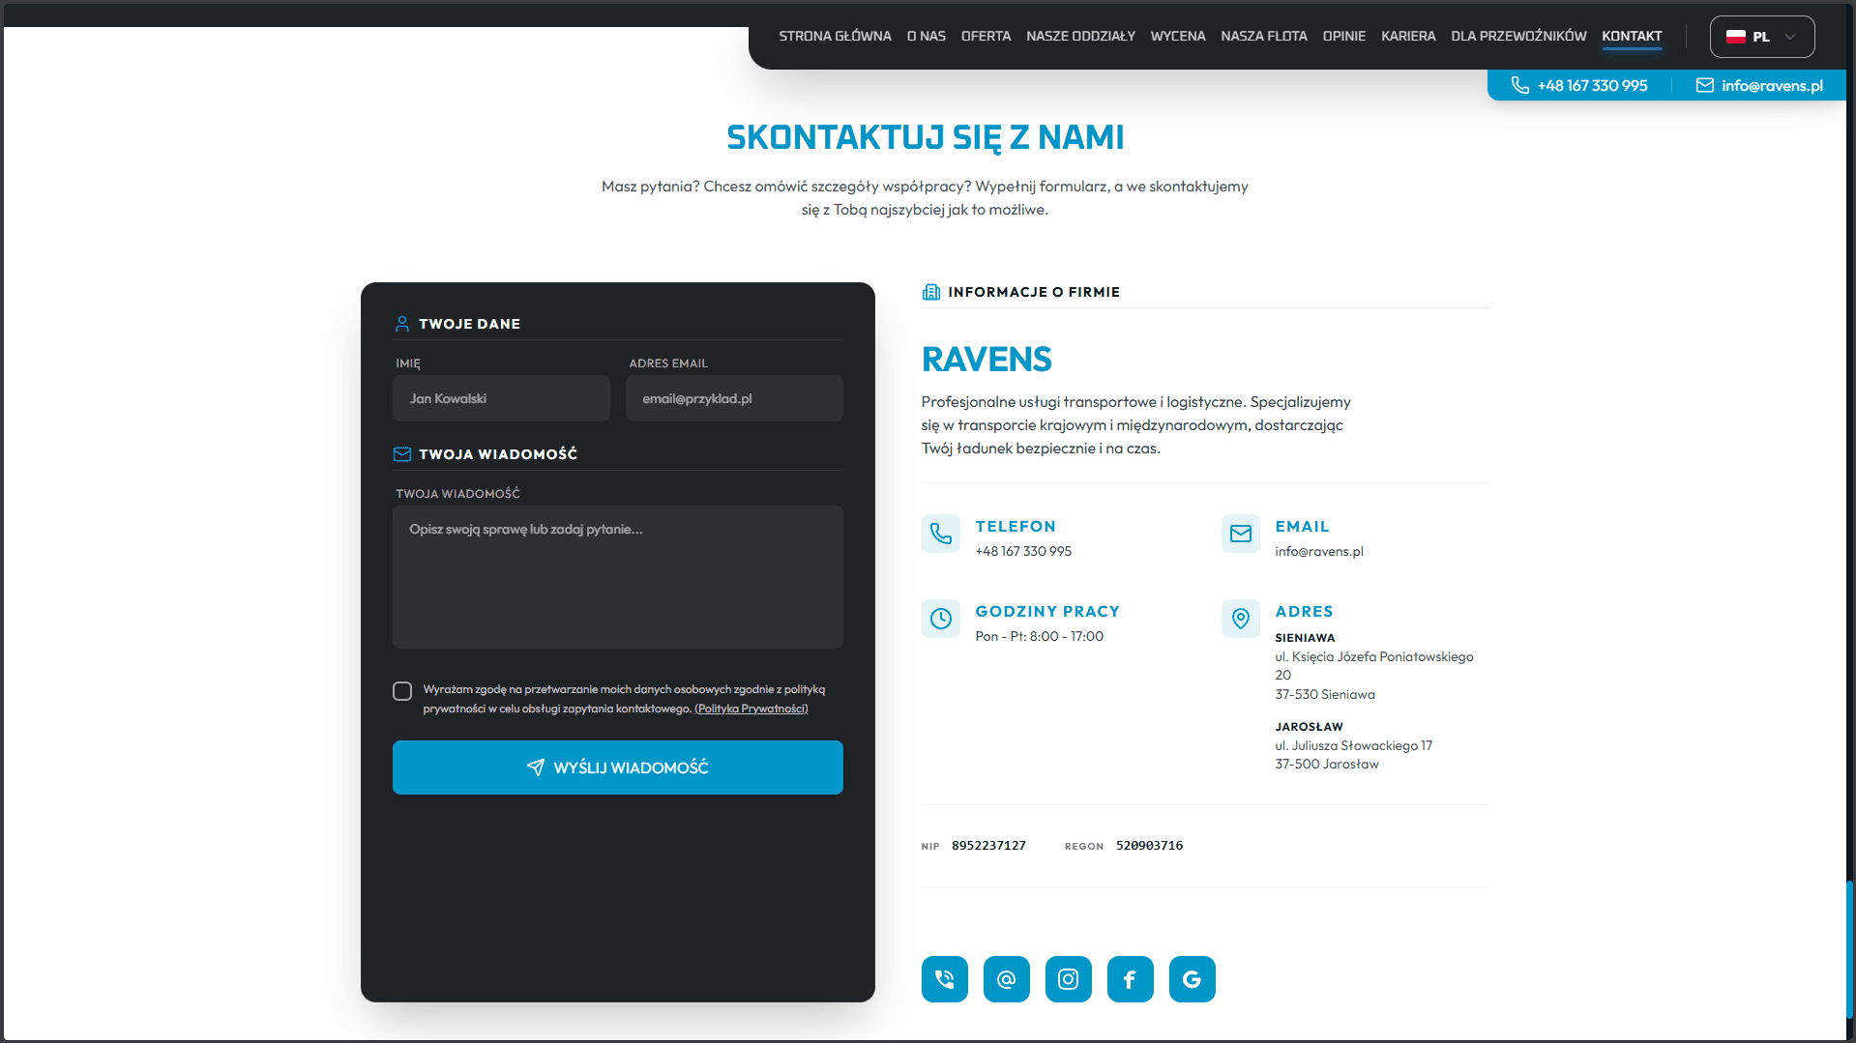1856x1043 pixels.
Task: Open the Instagram icon button
Action: point(1068,979)
